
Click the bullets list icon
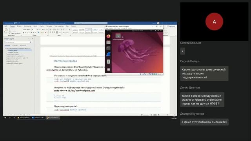(x=50, y=30)
